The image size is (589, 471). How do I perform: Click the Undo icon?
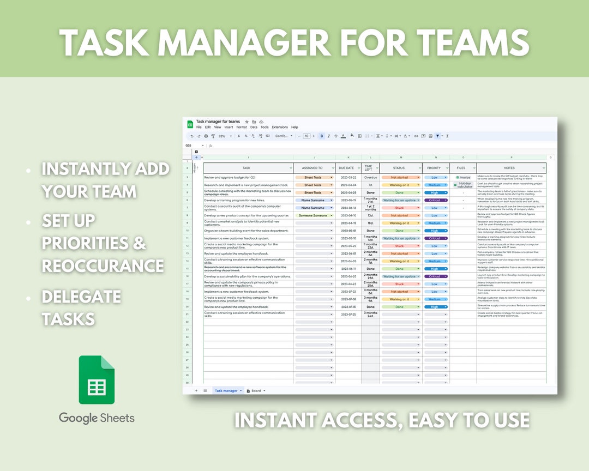(x=192, y=136)
